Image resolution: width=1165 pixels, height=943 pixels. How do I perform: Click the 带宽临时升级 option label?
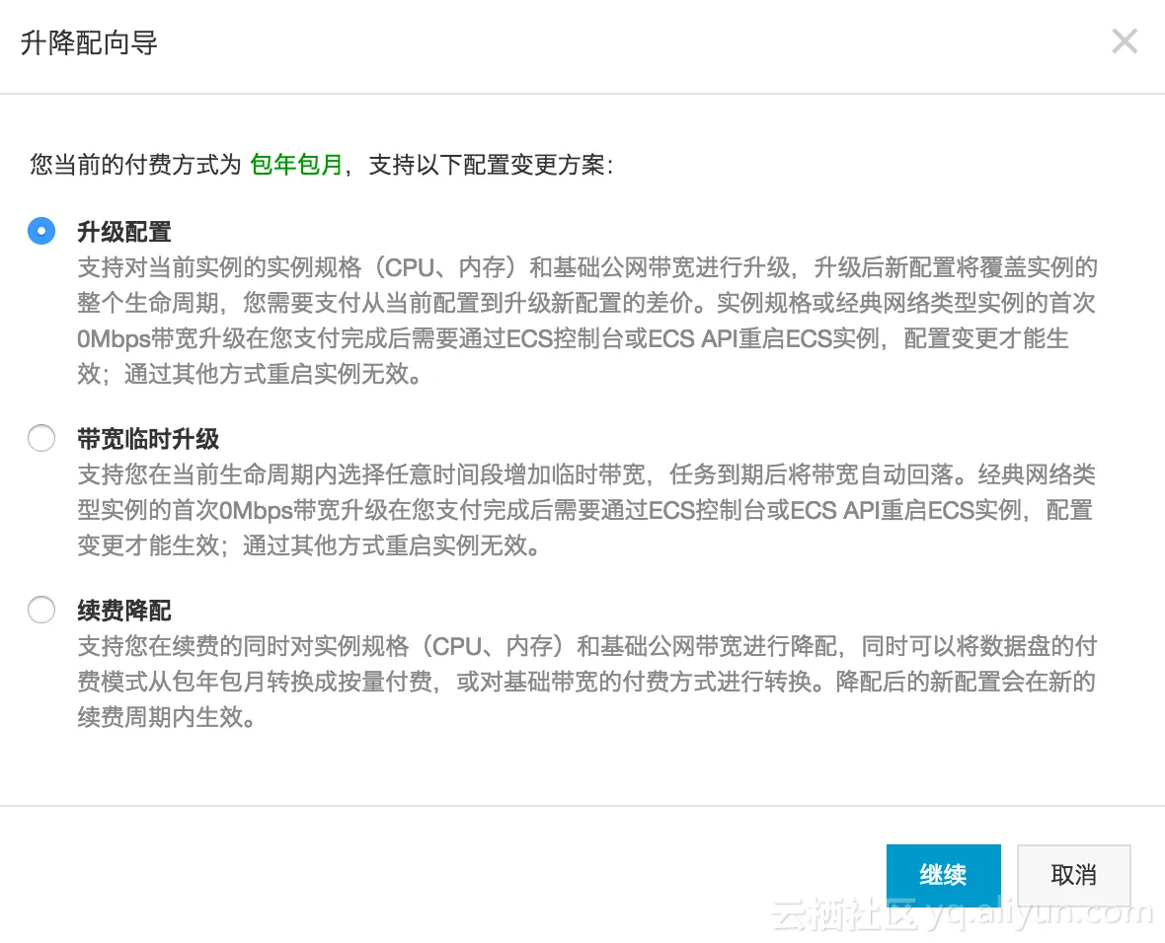click(148, 439)
